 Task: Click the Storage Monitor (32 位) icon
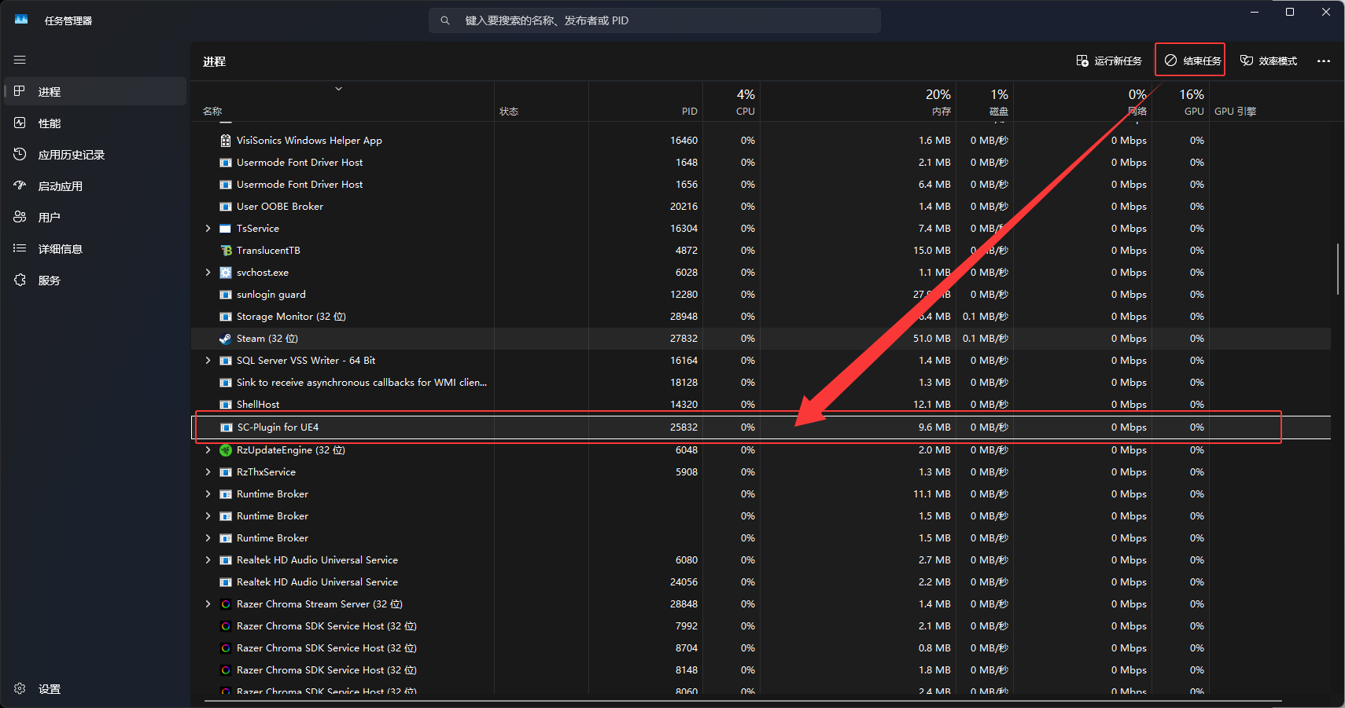coord(226,317)
